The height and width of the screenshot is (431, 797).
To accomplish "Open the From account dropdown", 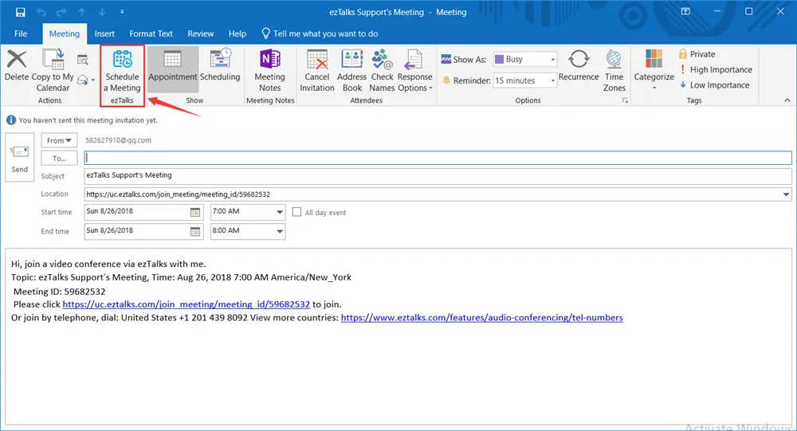I will (x=59, y=140).
